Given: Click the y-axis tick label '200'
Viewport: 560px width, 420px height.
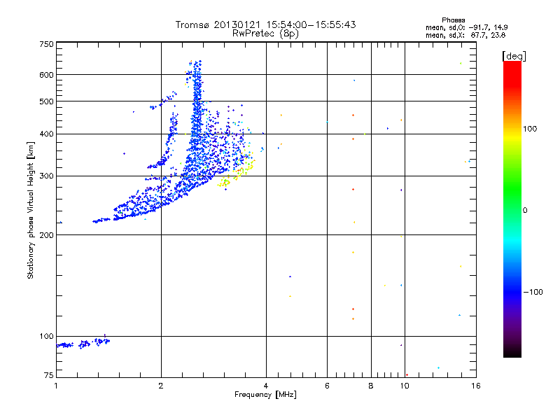Looking at the screenshot, I should tap(46, 235).
